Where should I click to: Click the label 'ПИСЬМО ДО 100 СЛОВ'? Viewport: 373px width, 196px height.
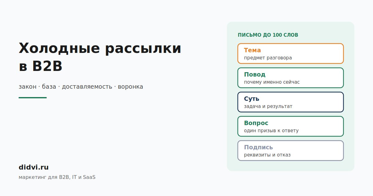pyautogui.click(x=268, y=35)
